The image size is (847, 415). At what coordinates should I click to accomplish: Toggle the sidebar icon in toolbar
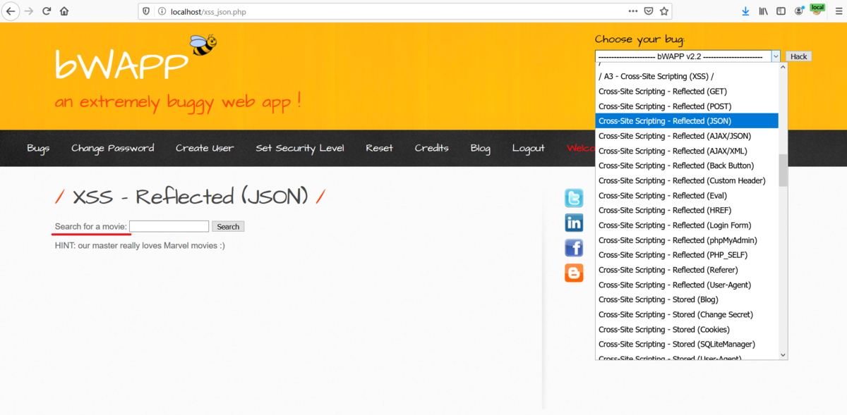click(781, 11)
